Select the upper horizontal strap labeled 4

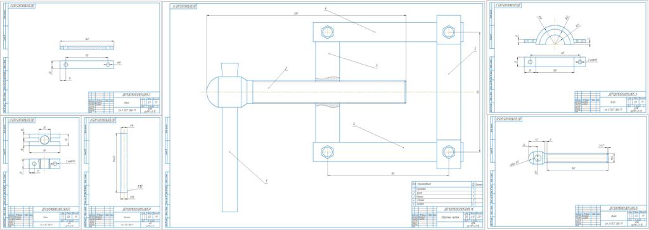(375, 32)
